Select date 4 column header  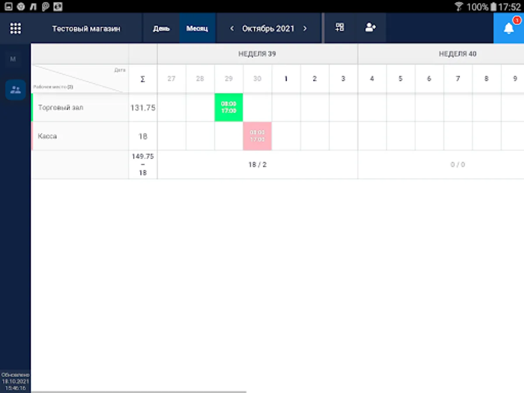pyautogui.click(x=372, y=79)
